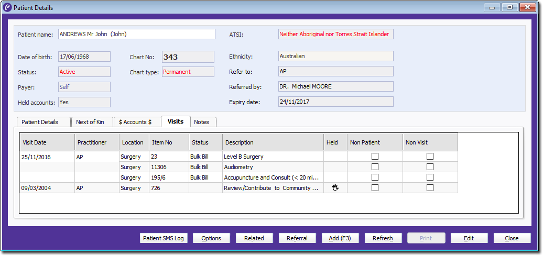The height and width of the screenshot is (256, 543).
Task: Sort by Visit Date column header
Action: point(47,142)
